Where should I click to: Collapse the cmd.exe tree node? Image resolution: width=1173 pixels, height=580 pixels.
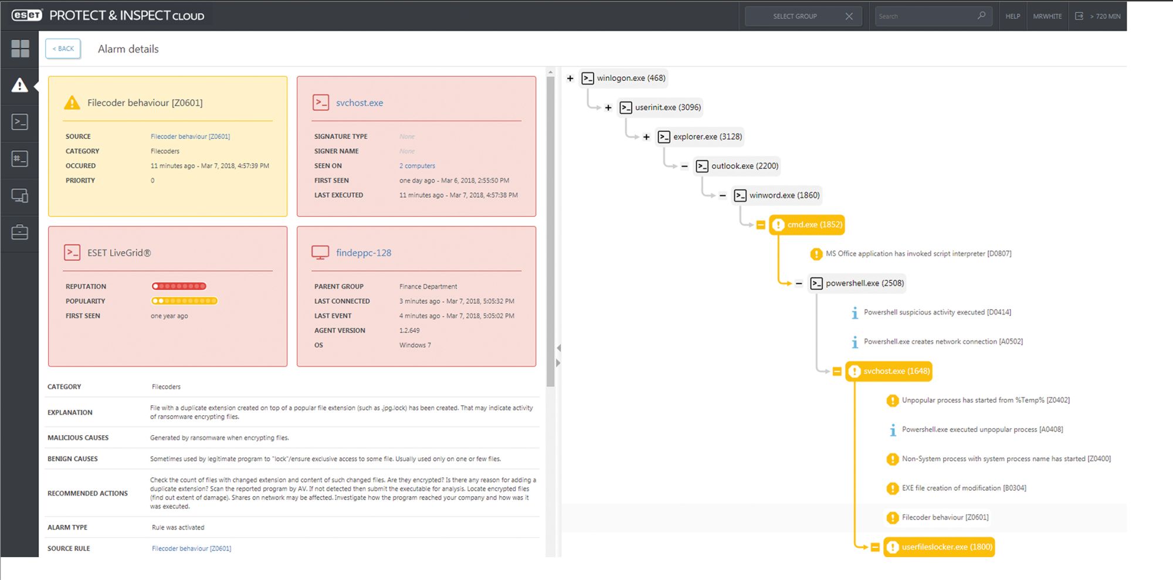coord(761,225)
